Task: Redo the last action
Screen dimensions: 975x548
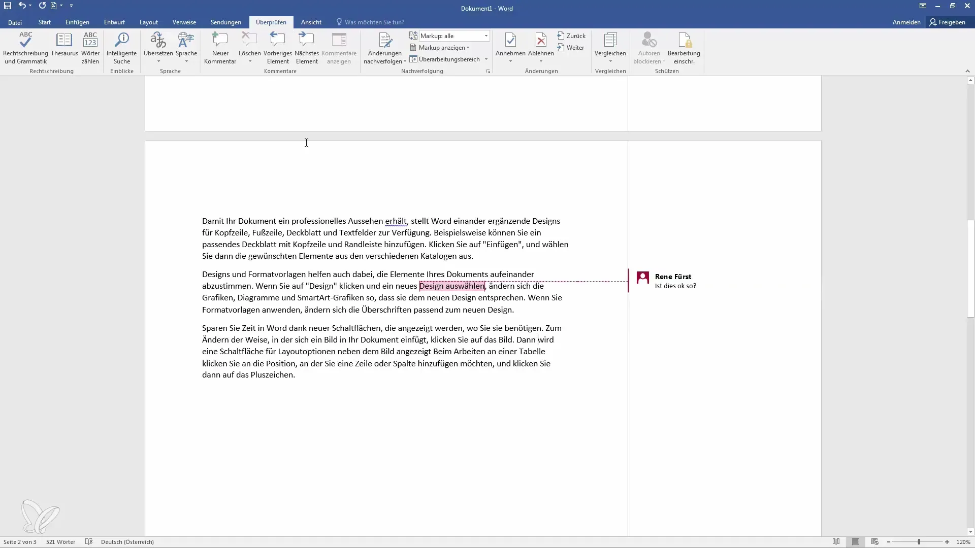Action: tap(42, 6)
